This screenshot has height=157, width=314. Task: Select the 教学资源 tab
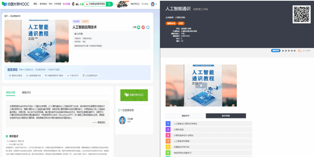(x=226, y=116)
